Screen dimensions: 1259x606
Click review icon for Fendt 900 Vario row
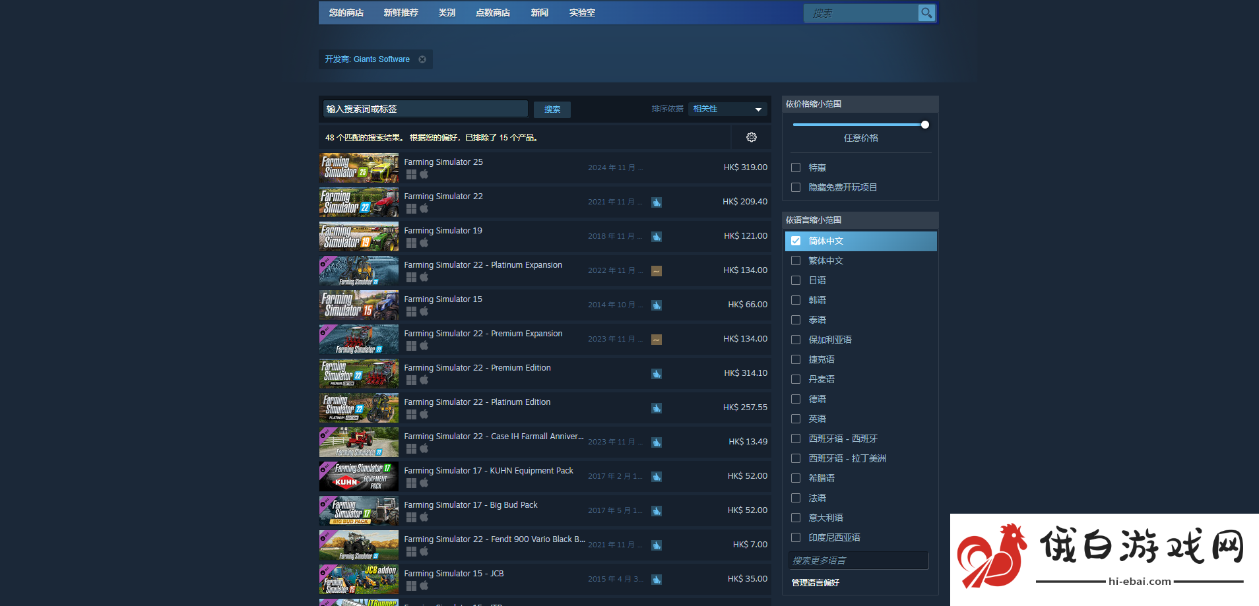[657, 545]
